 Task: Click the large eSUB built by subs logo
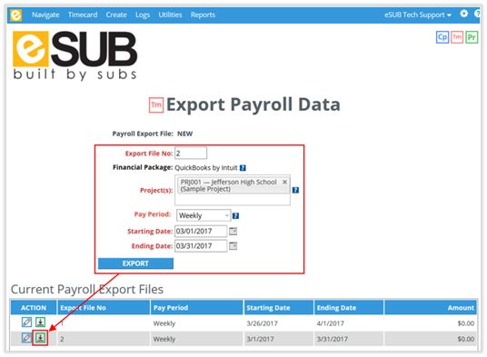pos(75,55)
